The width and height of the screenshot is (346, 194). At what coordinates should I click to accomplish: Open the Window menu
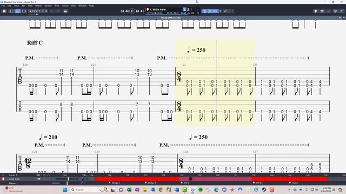pyautogui.click(x=82, y=6)
